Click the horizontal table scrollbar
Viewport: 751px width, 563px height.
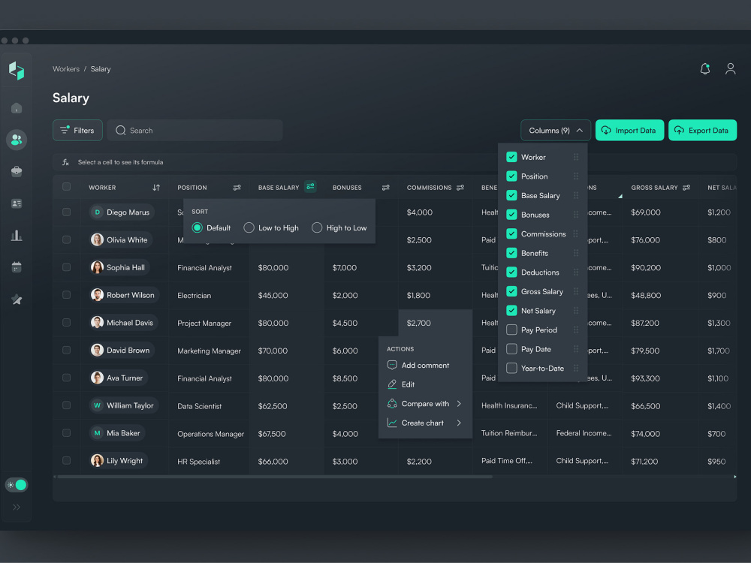[274, 477]
